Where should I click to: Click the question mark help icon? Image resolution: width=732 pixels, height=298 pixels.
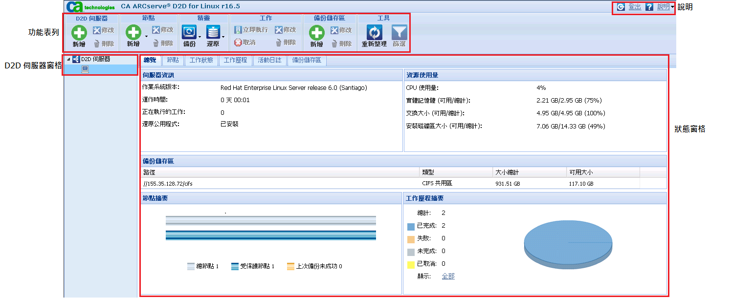pos(649,7)
